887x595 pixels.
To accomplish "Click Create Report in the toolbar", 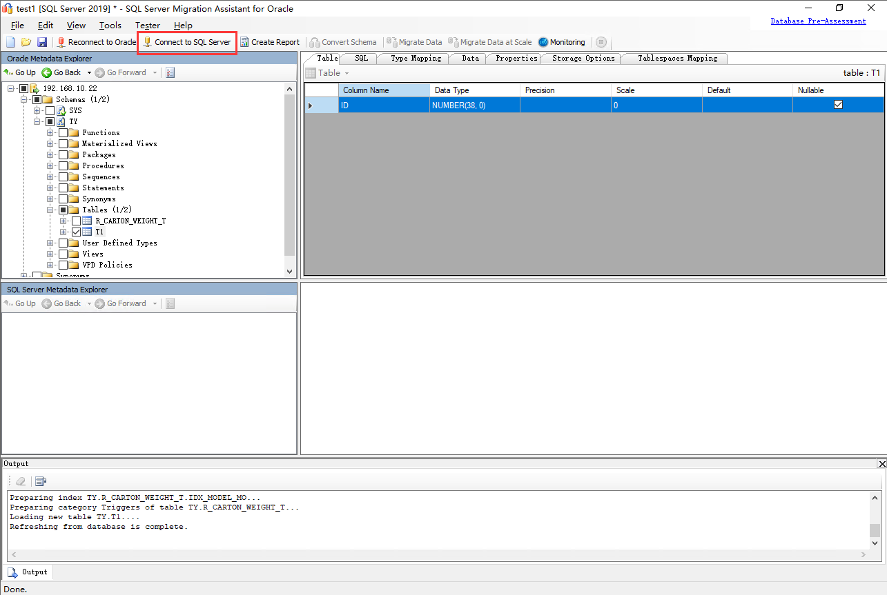I will click(270, 42).
